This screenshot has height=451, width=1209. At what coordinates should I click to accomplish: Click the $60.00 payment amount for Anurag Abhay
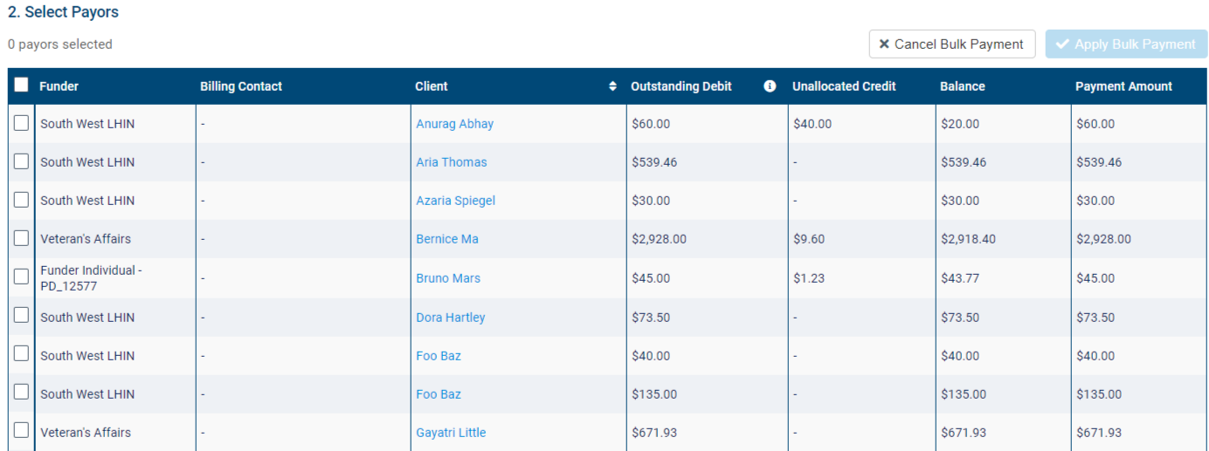1095,124
